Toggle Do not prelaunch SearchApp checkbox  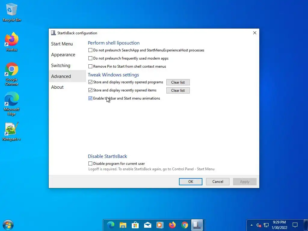point(90,50)
